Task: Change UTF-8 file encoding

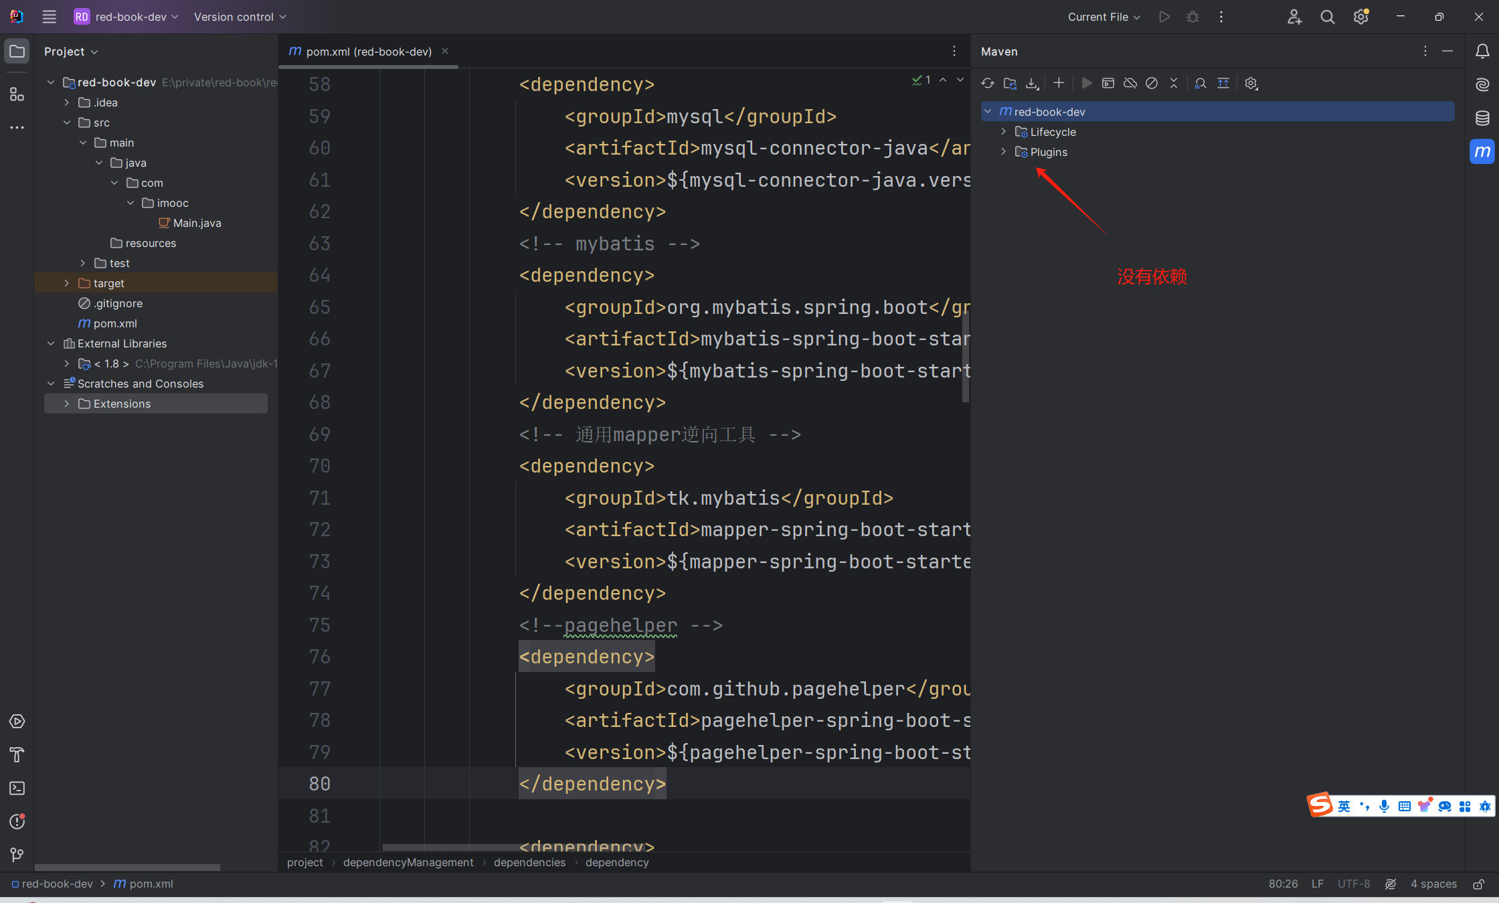Action: (x=1354, y=884)
